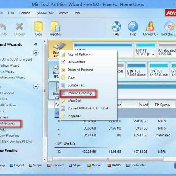The width and height of the screenshot is (176, 176).
Task: Click sidebar scrollbar down arrow
Action: click(45, 159)
